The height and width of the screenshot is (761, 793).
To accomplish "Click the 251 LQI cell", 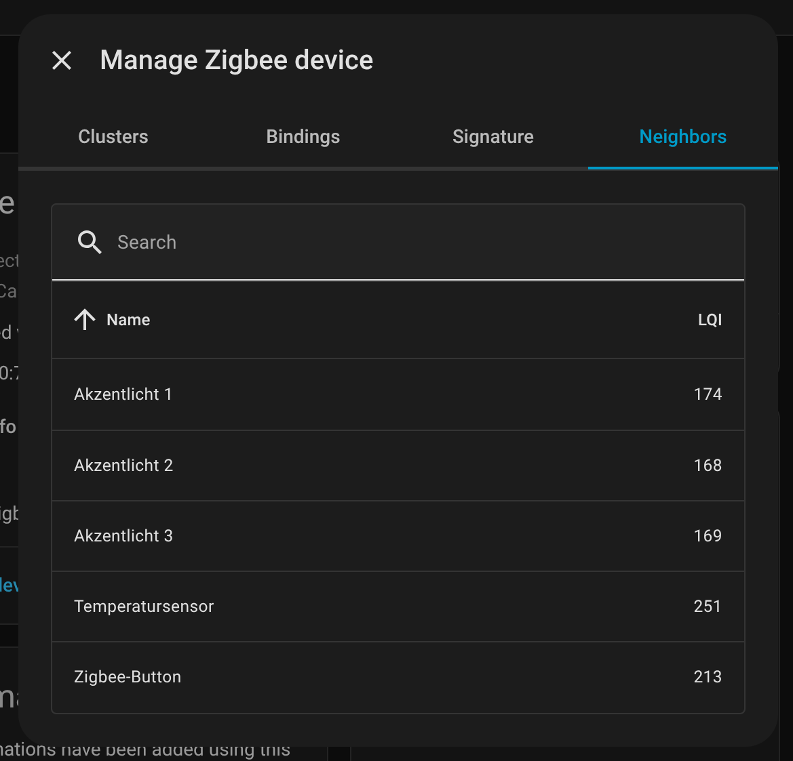I will click(x=708, y=606).
